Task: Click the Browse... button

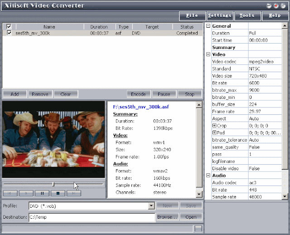Action: point(167,217)
